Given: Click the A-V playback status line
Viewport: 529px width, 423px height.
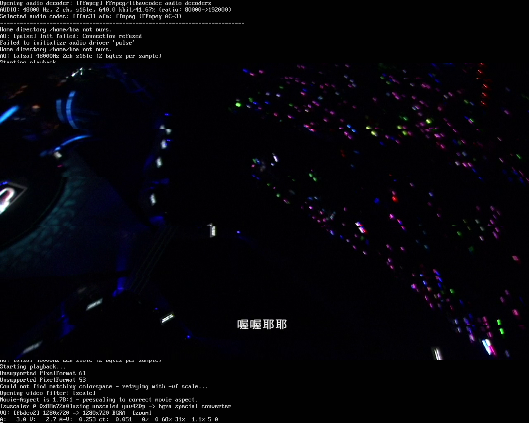Looking at the screenshot, I should [109, 419].
